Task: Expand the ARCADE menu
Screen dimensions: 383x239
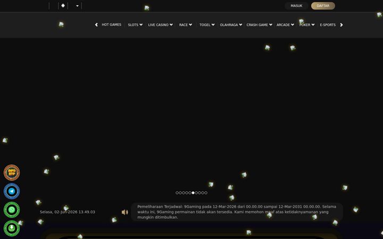Action: point(285,24)
